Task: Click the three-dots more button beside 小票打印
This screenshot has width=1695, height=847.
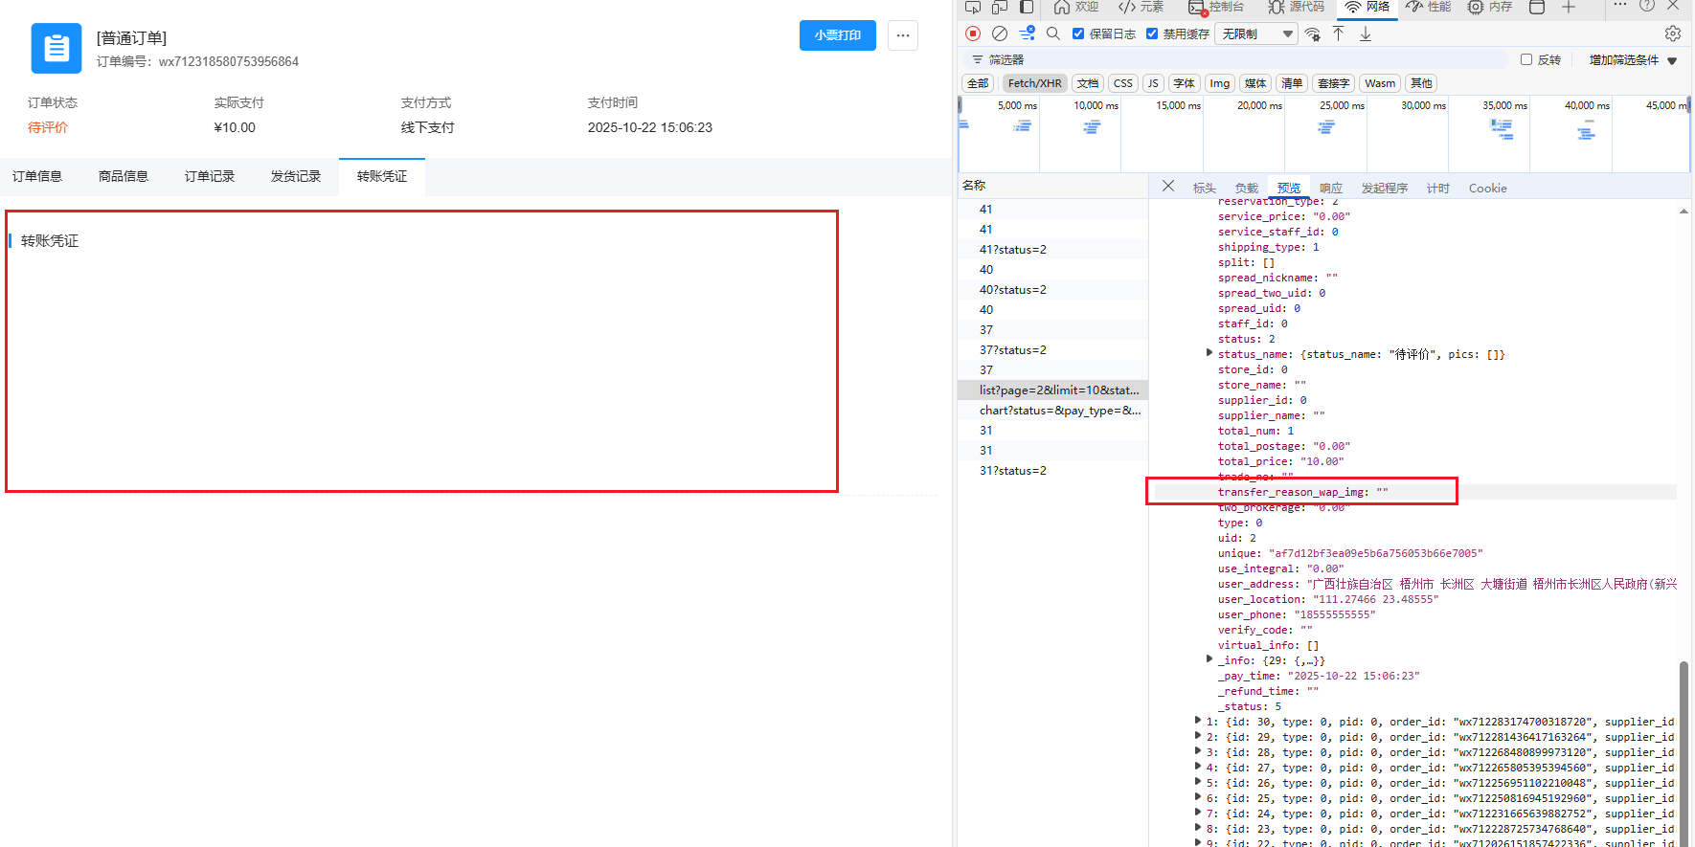Action: click(902, 35)
